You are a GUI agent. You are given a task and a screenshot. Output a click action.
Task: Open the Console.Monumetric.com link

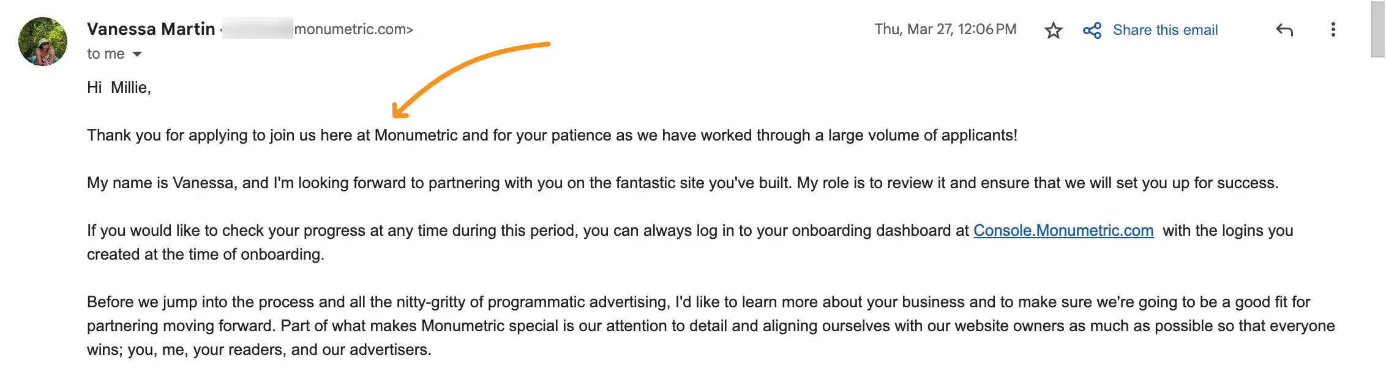pos(1063,230)
